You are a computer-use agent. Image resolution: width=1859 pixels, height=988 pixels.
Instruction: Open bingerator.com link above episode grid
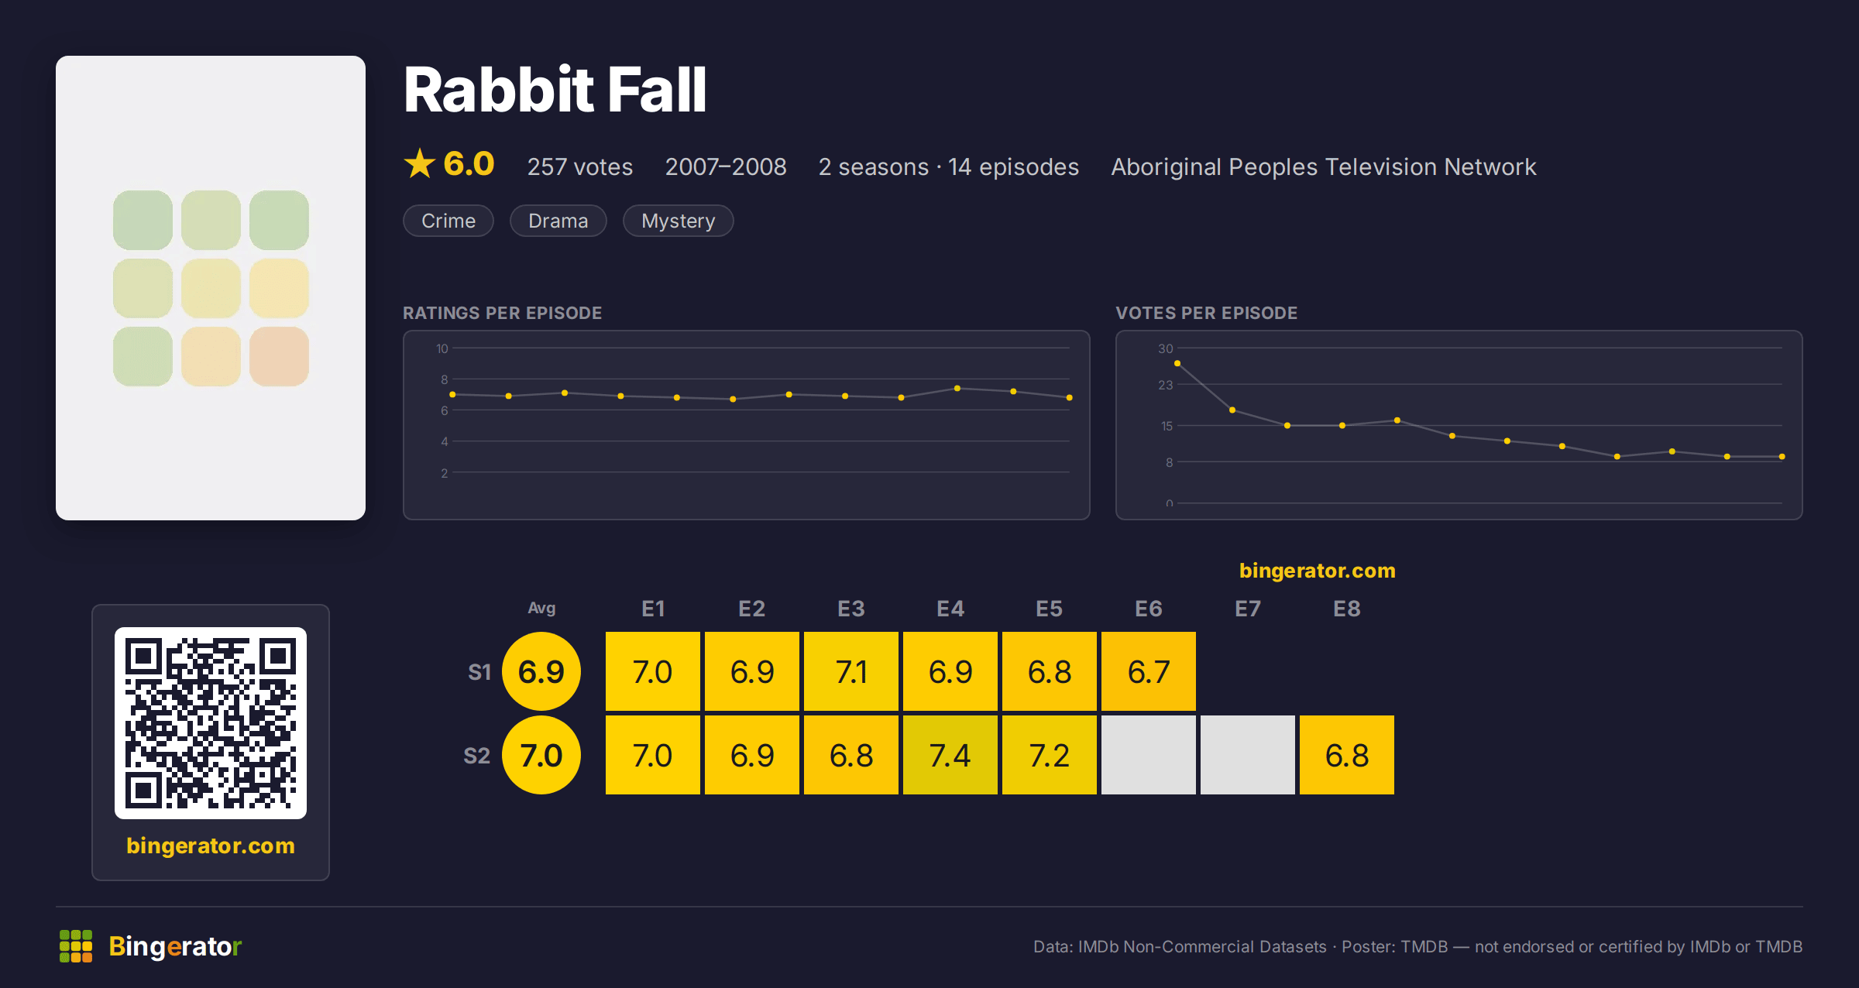pyautogui.click(x=1317, y=571)
